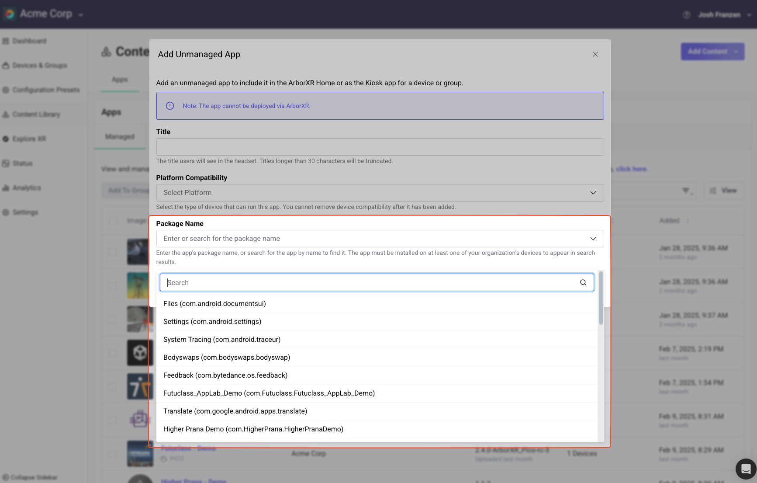Toggle the select-all checkbox in header
Viewport: 757px width, 483px height.
(x=113, y=221)
